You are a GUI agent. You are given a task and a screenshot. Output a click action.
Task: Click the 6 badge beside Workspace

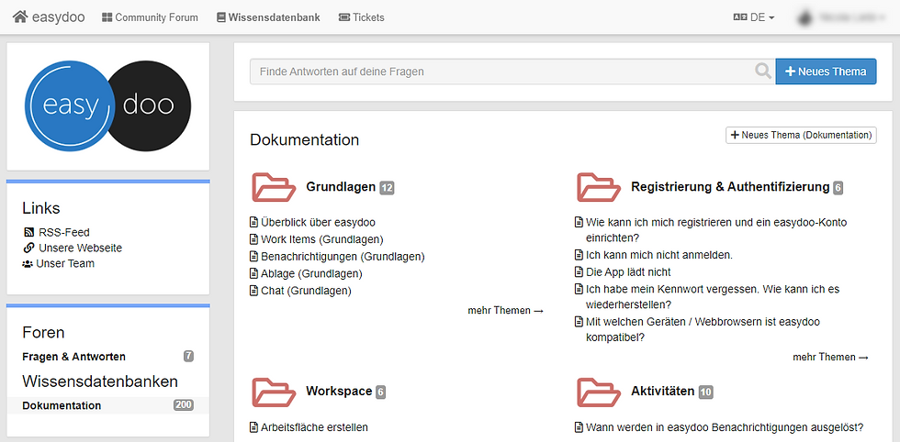[380, 392]
